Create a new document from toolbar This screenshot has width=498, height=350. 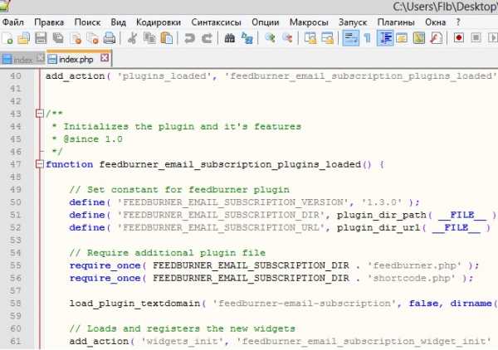coord(7,37)
